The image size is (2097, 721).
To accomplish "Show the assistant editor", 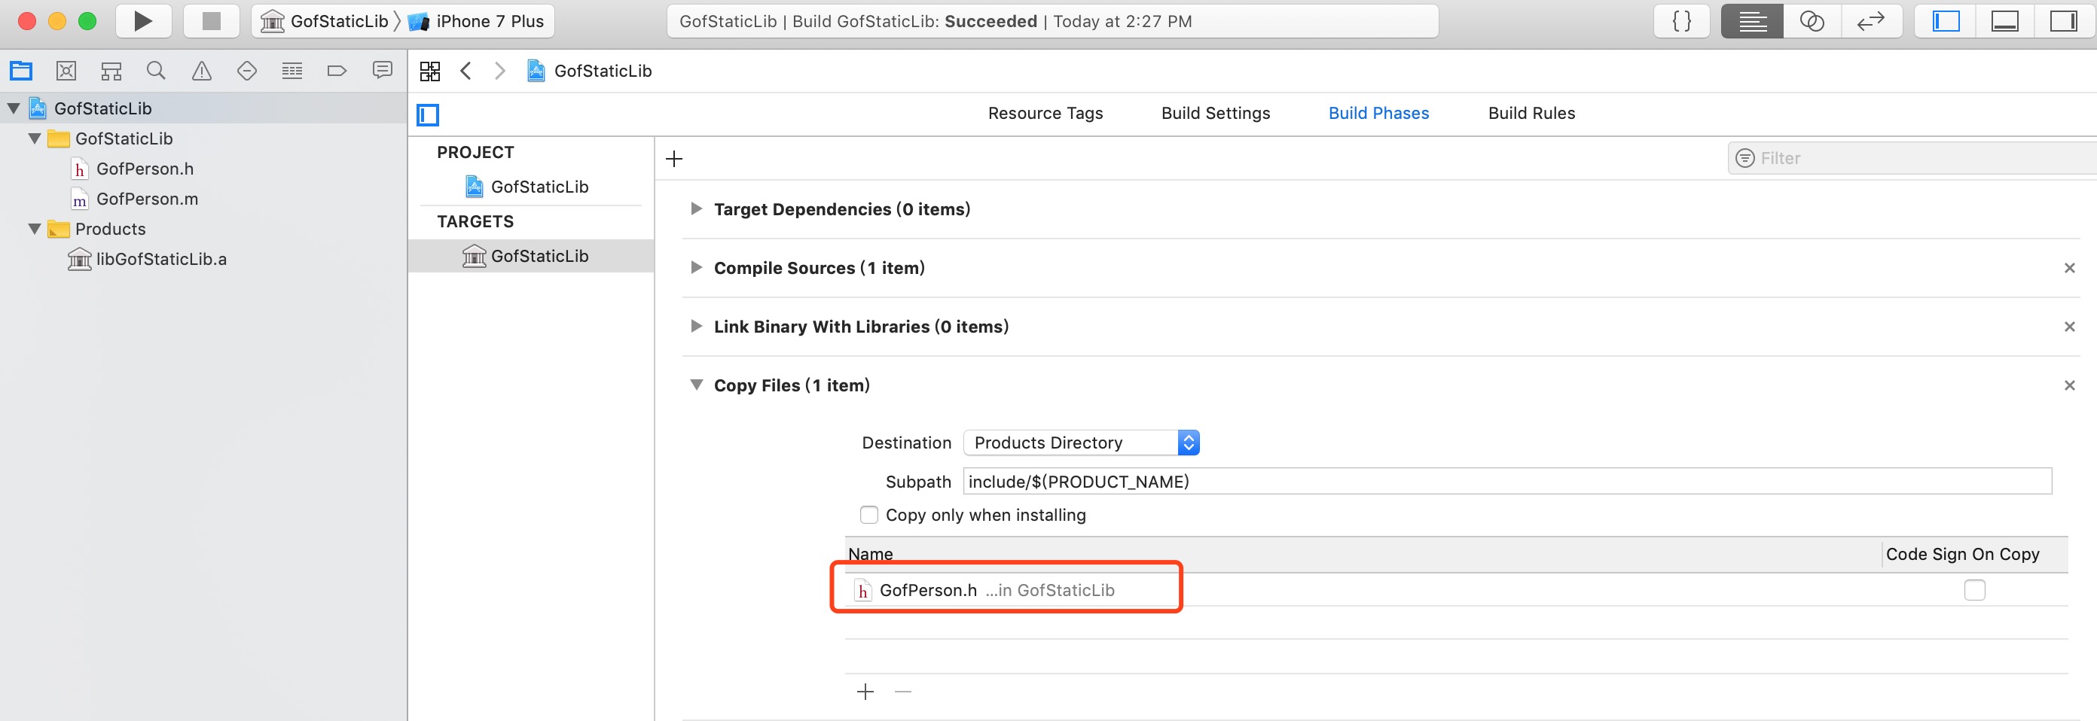I will click(x=1812, y=21).
